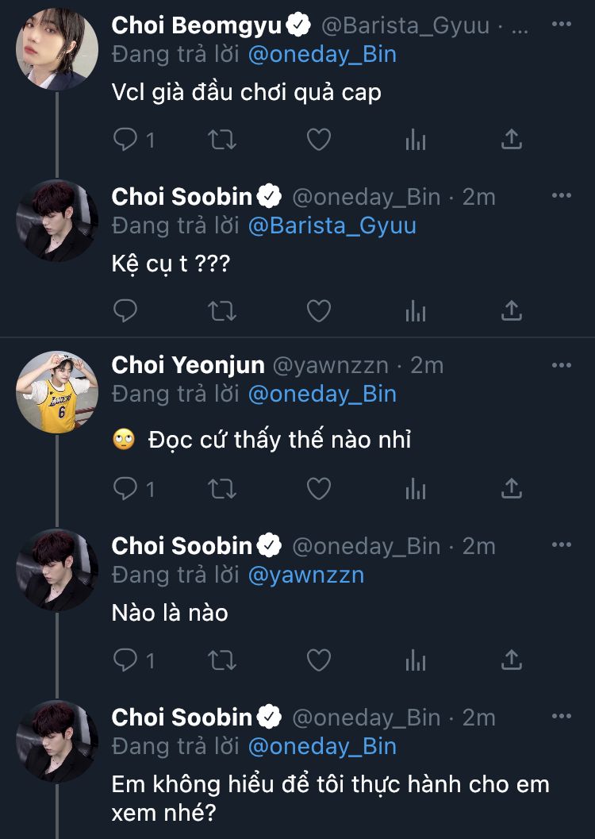
Task: Open more options on Choi Beomgyu's tweet
Action: [561, 25]
